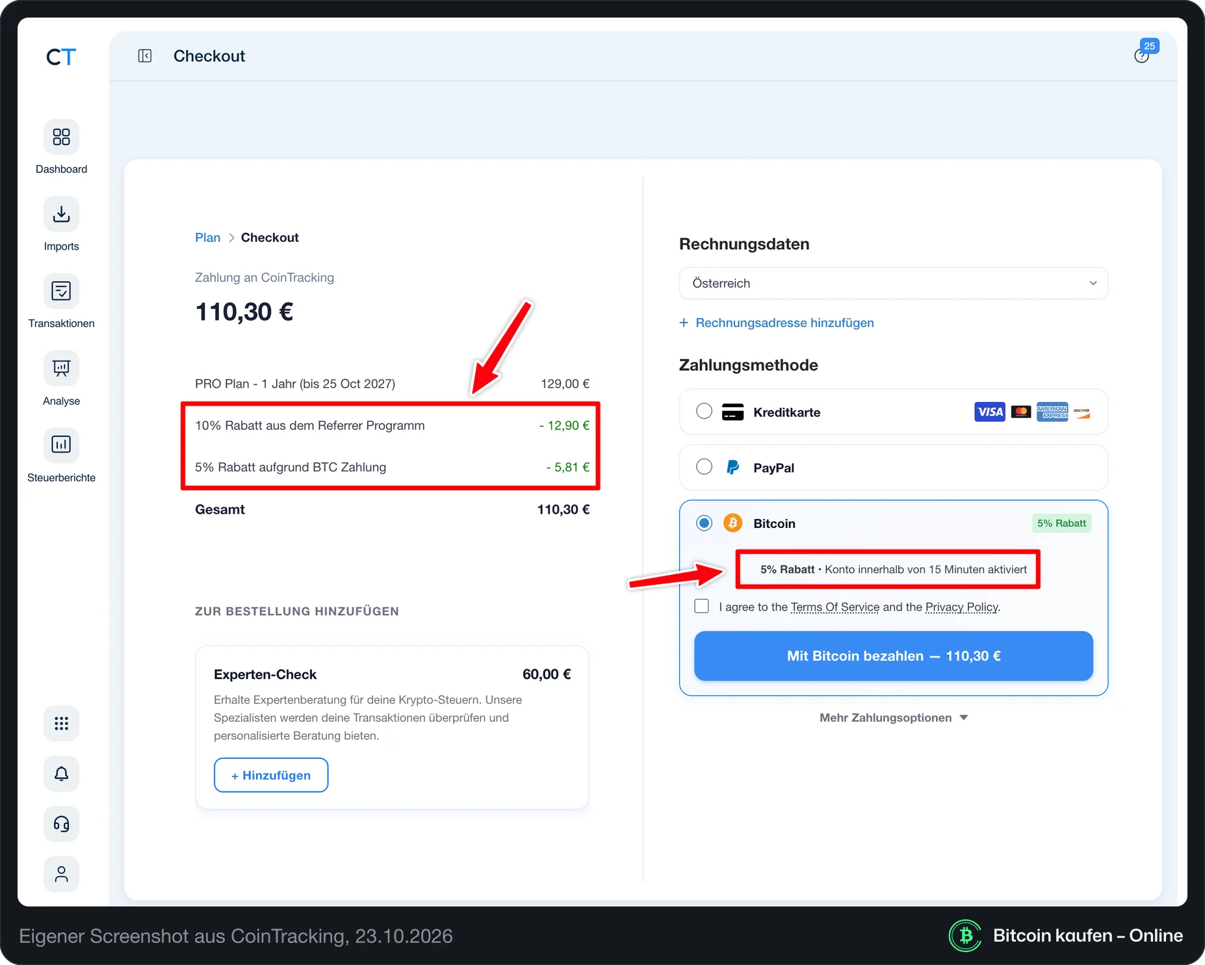This screenshot has width=1205, height=965.
Task: Click the Checkout breadcrumb text
Action: pyautogui.click(x=270, y=237)
